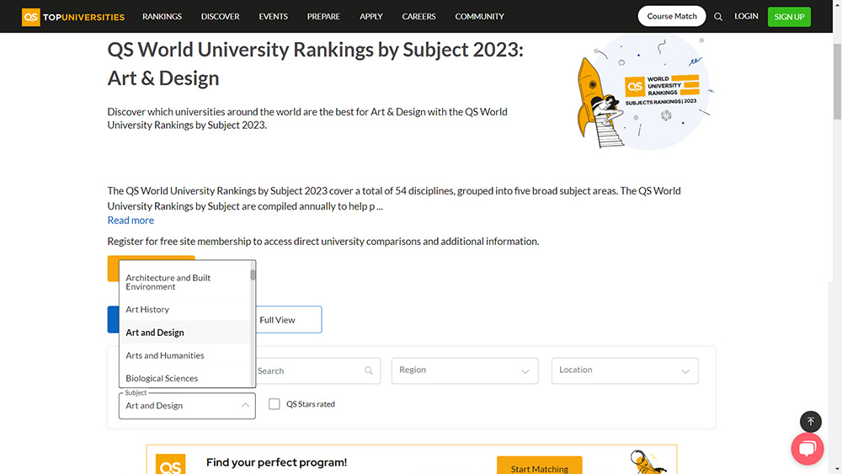This screenshot has width=842, height=474.
Task: Collapse the Subject dropdown chevron
Action: pos(245,405)
